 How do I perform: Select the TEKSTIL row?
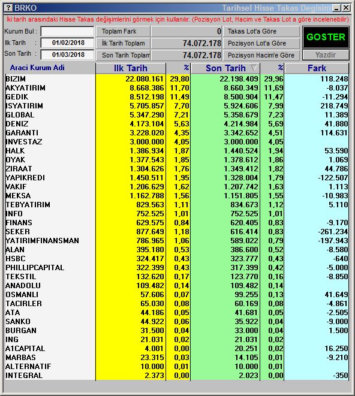[x=177, y=277]
